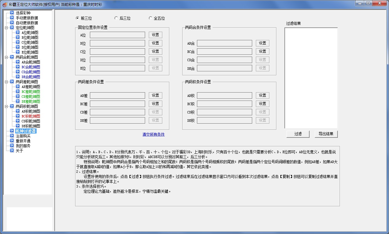The width and height of the screenshot is (389, 234).
Task: Click the AB合 input field
Action: click(x=224, y=43)
